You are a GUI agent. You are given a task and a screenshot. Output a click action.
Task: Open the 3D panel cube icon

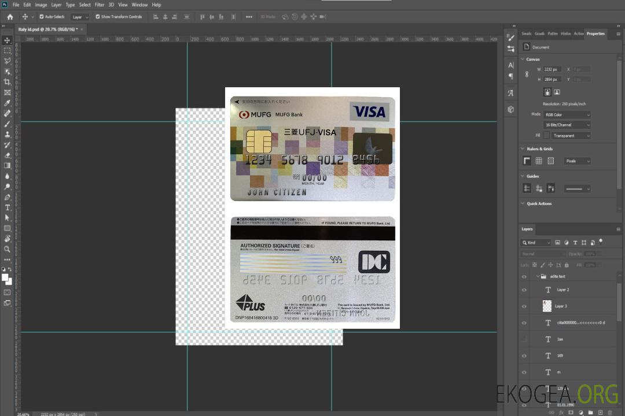[x=510, y=109]
